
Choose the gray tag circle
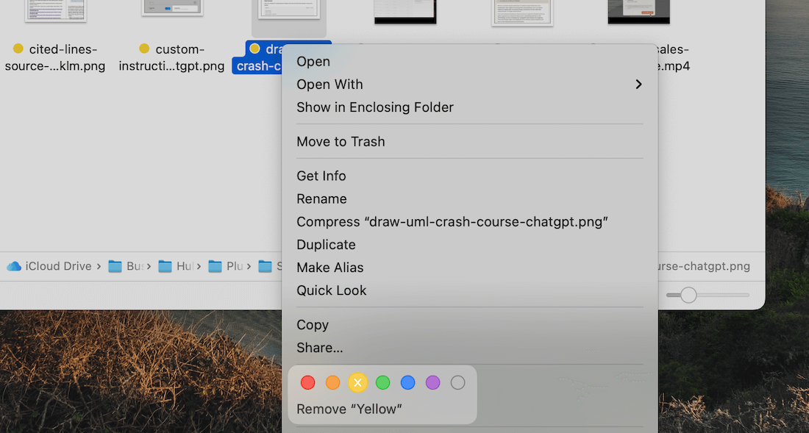tap(458, 382)
